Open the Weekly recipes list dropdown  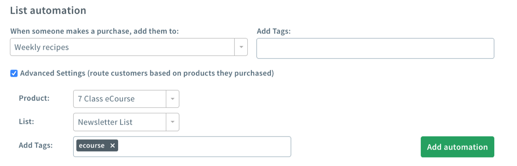point(129,47)
